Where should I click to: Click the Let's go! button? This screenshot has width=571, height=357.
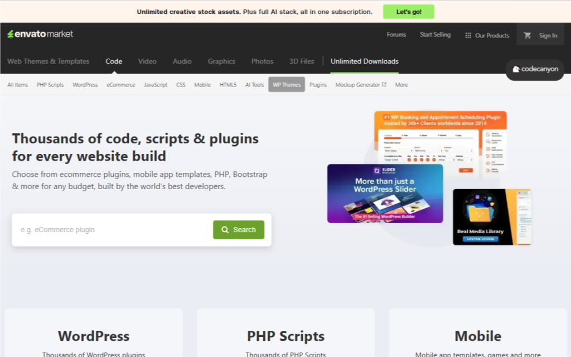409,12
